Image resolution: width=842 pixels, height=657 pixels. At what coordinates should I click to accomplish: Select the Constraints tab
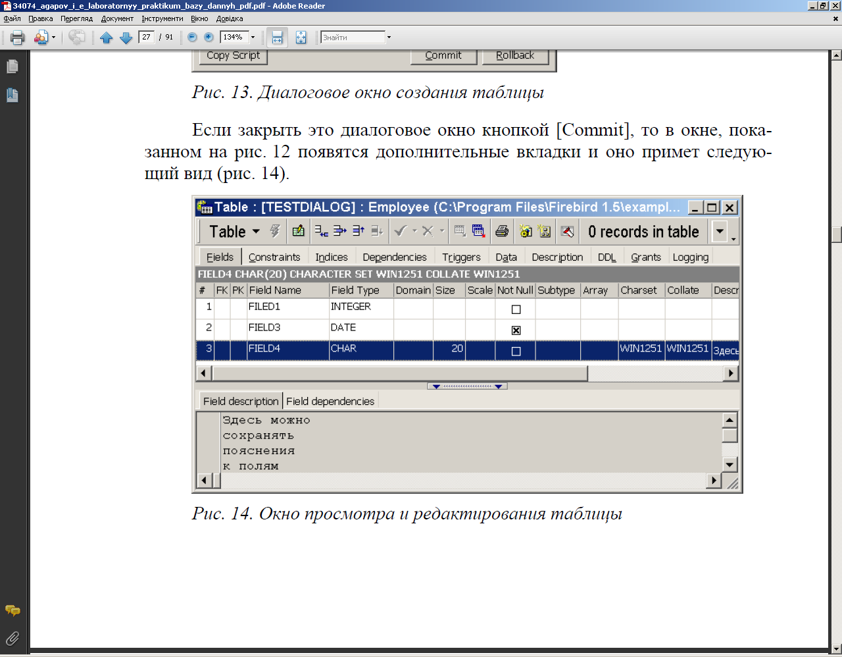[274, 257]
